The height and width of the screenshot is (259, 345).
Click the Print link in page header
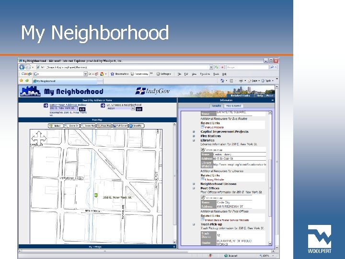270,95
